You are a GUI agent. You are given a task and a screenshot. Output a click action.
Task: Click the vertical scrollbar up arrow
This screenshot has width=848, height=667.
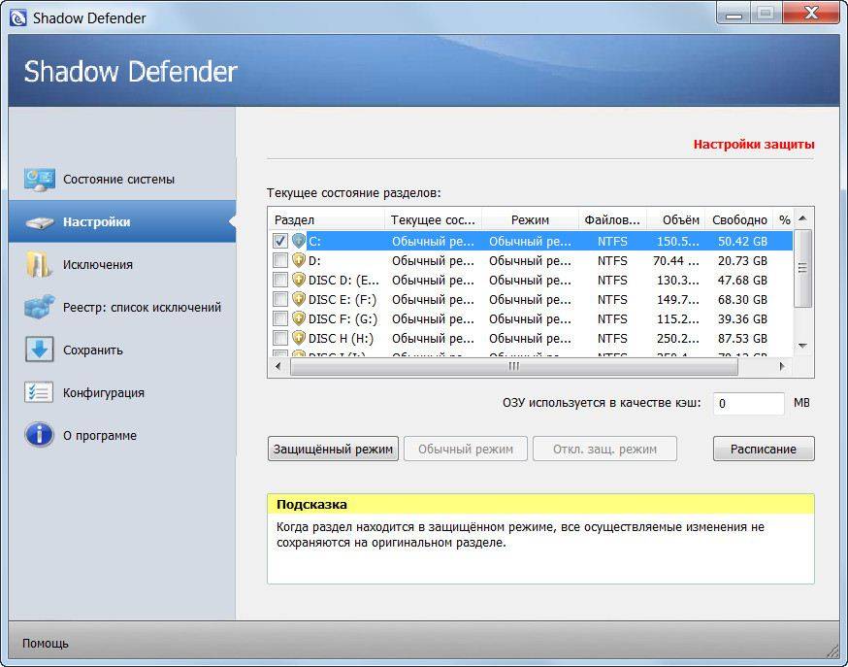coord(802,218)
